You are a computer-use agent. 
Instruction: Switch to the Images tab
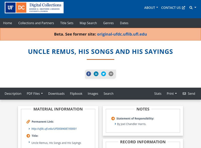tap(93, 93)
